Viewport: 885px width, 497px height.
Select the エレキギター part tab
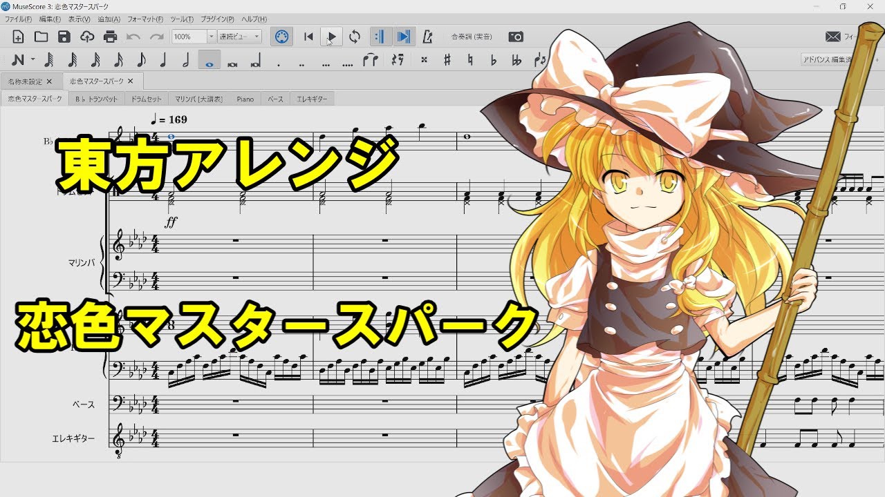(x=313, y=99)
